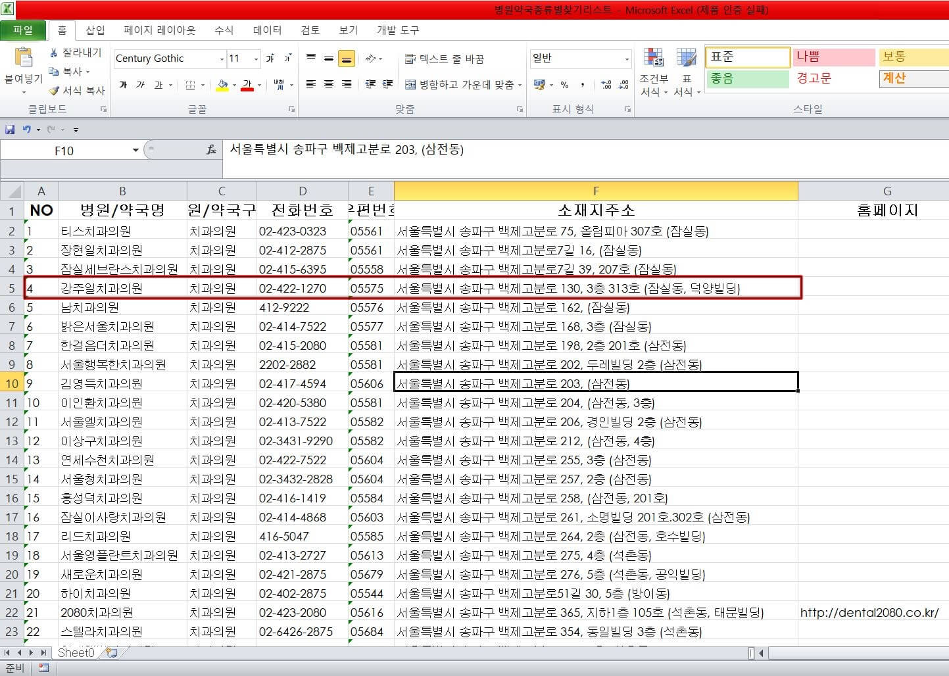Viewport: 949px width, 676px height.
Task: Click the insert function (fx) icon
Action: point(211,149)
